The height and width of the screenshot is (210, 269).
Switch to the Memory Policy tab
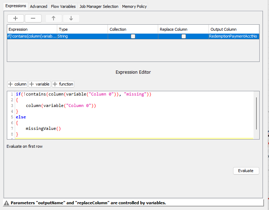134,6
